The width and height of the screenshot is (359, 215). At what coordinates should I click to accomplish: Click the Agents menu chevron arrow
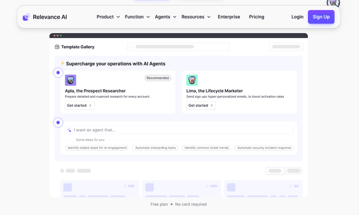click(x=174, y=17)
